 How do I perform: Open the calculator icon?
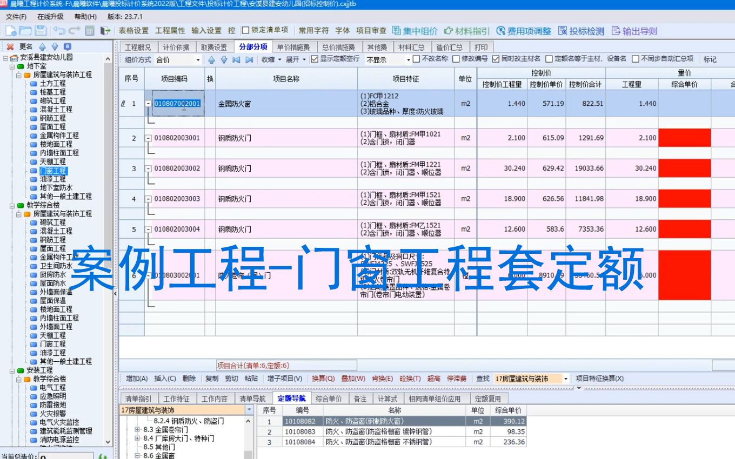tap(90, 31)
